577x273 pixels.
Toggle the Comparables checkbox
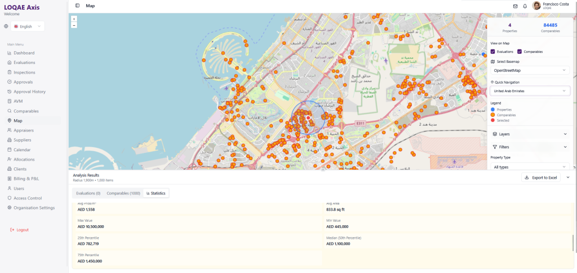520,52
